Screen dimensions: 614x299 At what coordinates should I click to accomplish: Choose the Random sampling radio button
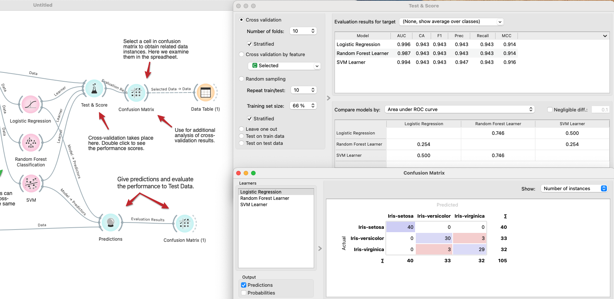point(241,79)
